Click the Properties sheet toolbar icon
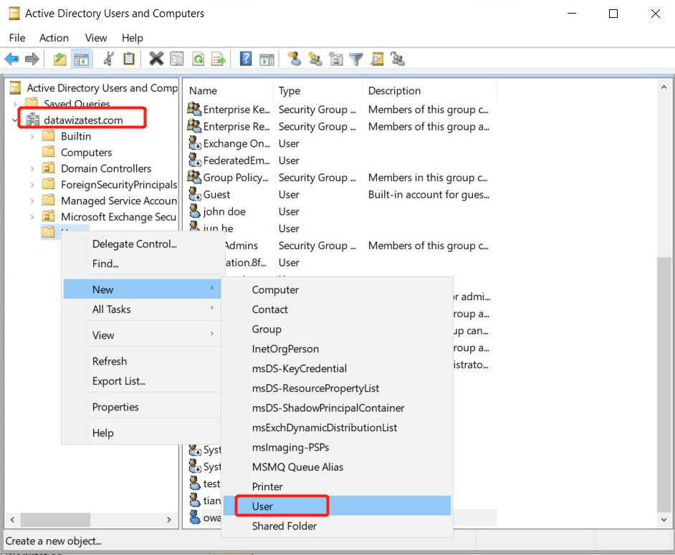This screenshot has width=675, height=555. tap(177, 59)
